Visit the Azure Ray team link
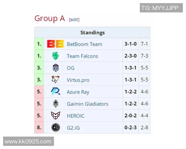Image resolution: width=186 pixels, height=149 pixels. [x=78, y=92]
